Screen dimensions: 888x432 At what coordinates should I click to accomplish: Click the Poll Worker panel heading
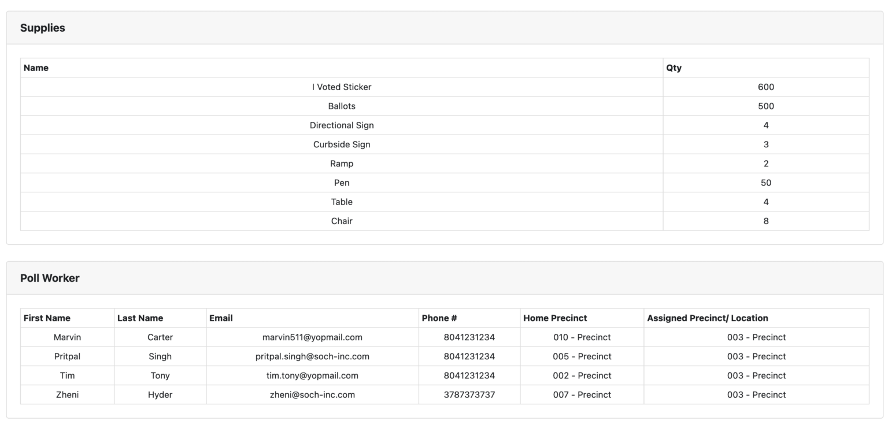(x=50, y=278)
